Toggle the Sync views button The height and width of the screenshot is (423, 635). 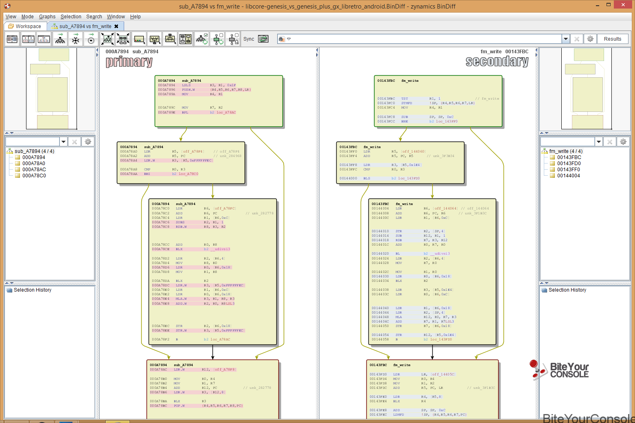263,39
